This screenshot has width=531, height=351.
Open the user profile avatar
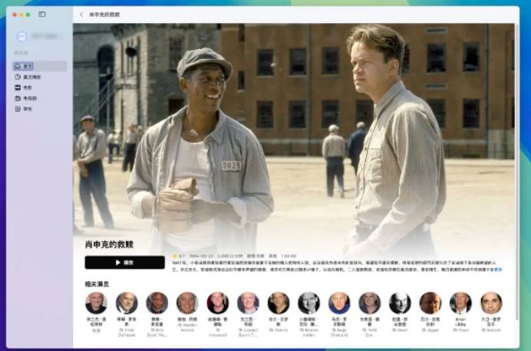(21, 37)
